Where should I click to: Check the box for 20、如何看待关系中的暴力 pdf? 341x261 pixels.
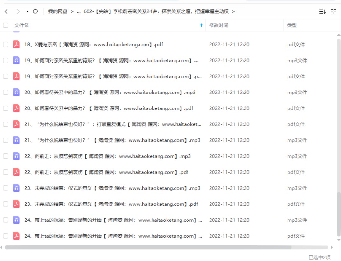[5, 108]
